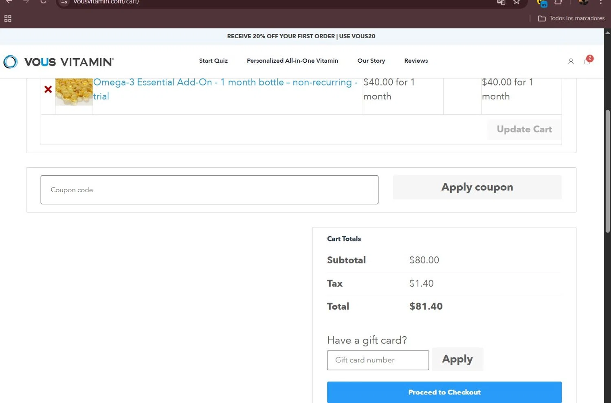
Task: Open the browser profile avatar
Action: pos(583,2)
